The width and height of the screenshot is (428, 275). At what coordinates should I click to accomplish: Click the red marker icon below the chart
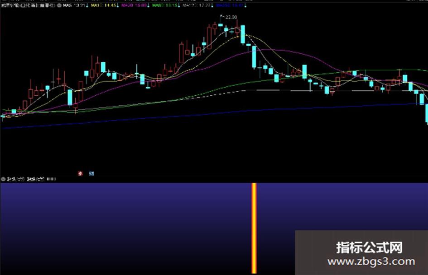(x=80, y=173)
